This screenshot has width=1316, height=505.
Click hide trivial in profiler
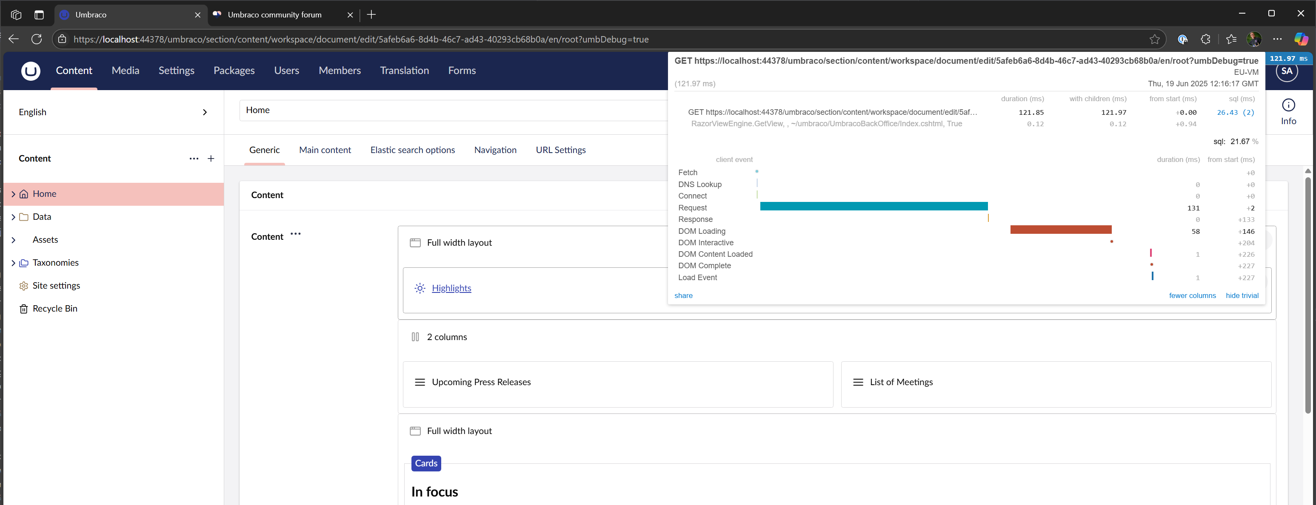1242,296
